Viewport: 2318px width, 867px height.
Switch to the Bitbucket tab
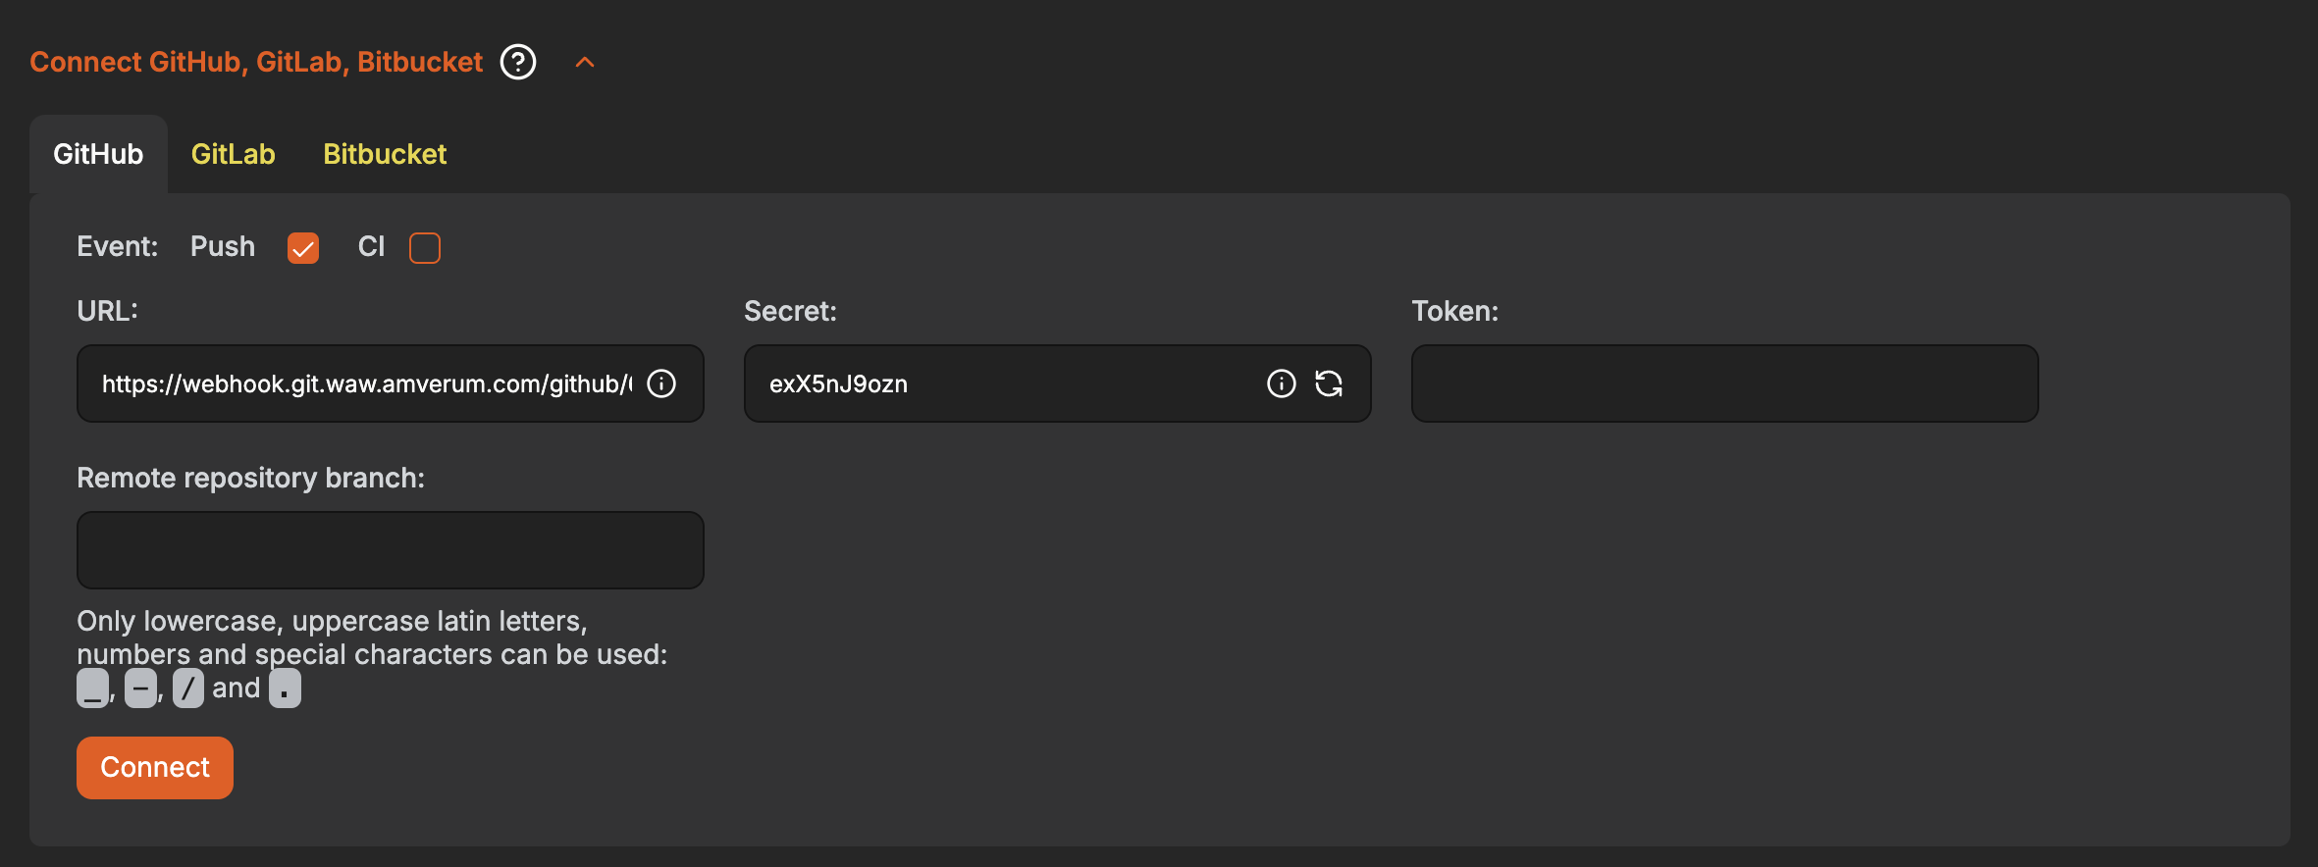coord(385,154)
